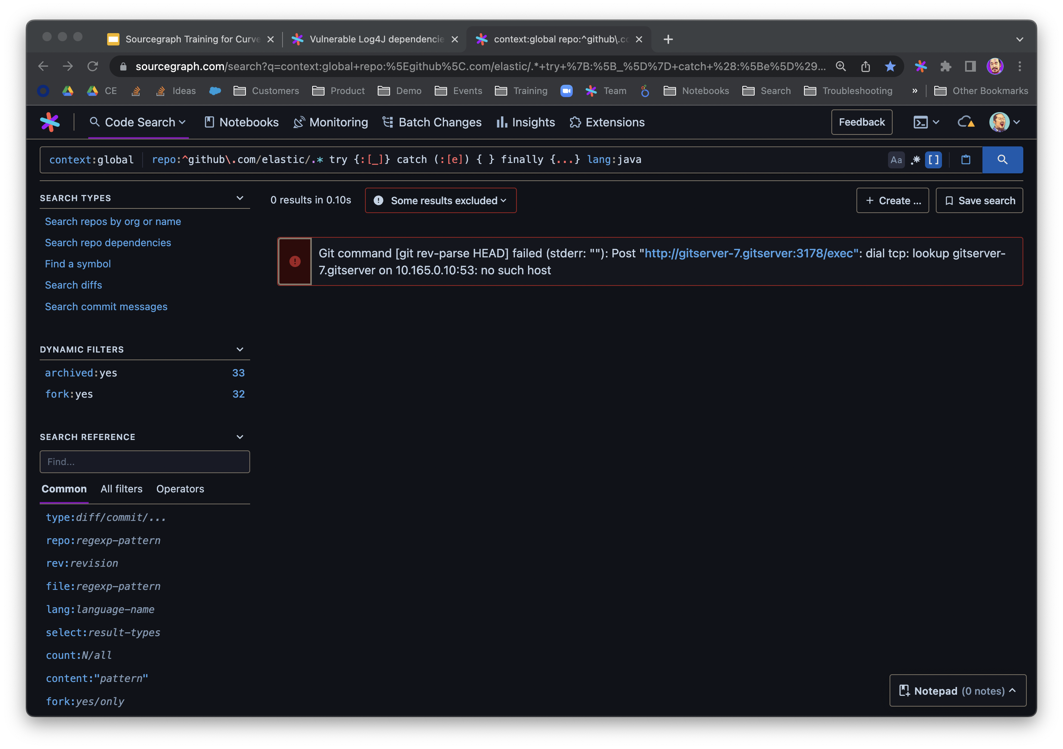The height and width of the screenshot is (749, 1063).
Task: Go back with browser back arrow
Action: coord(43,66)
